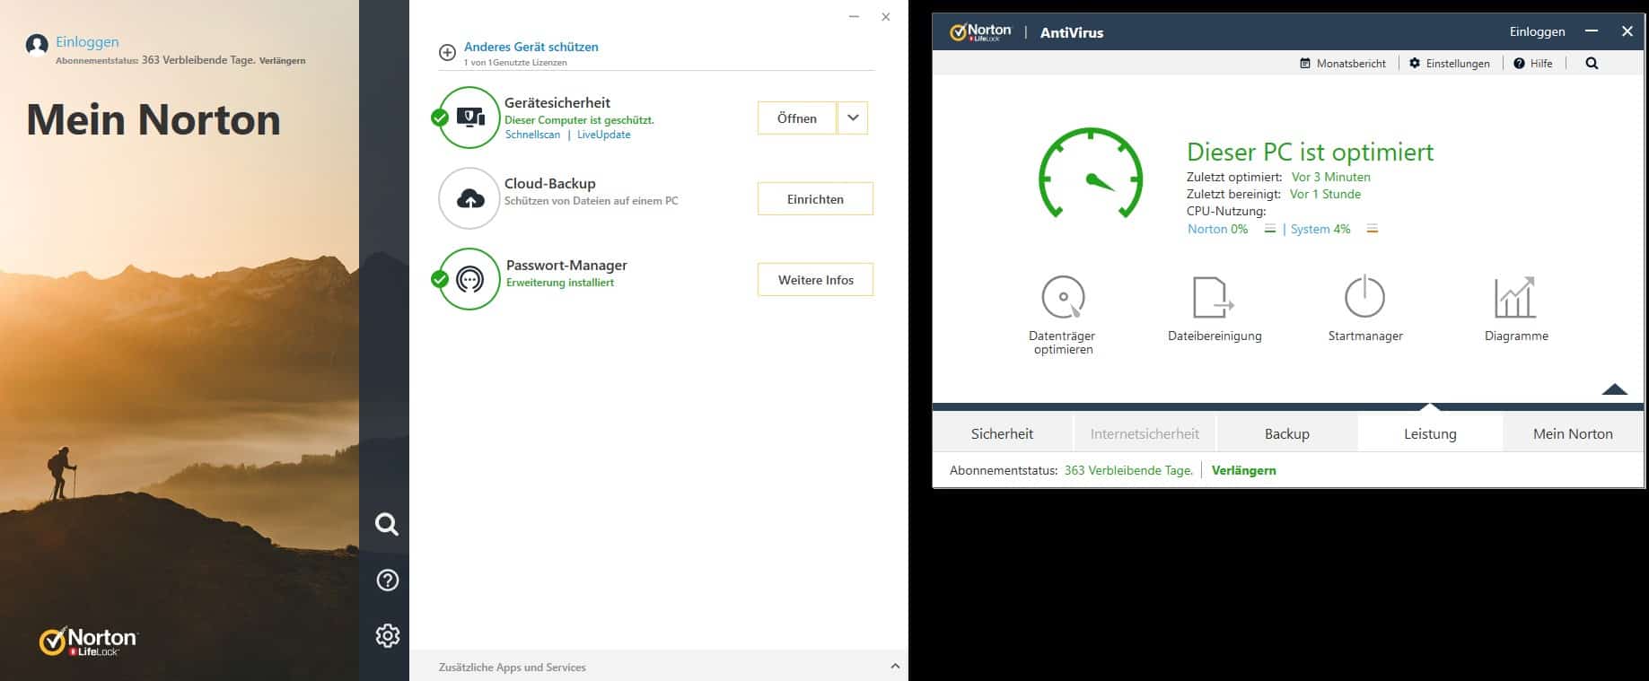Expand Zusätzliche Apps und Services panel

[895, 666]
